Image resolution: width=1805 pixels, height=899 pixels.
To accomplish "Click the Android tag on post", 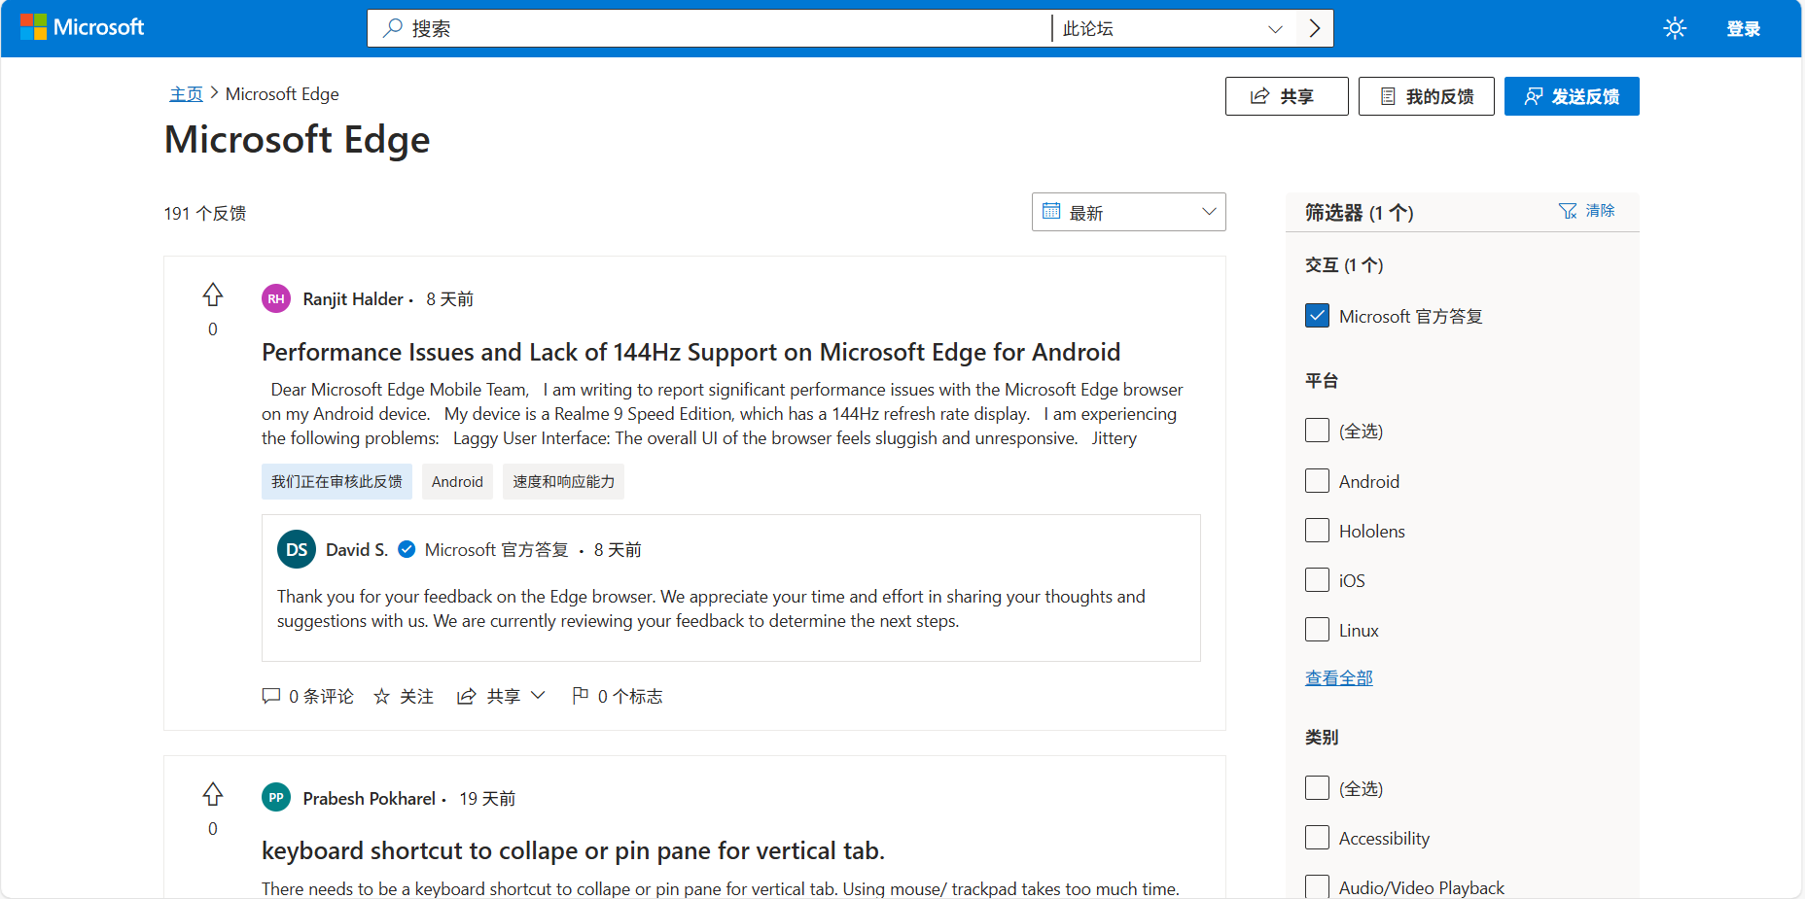I will pos(457,481).
